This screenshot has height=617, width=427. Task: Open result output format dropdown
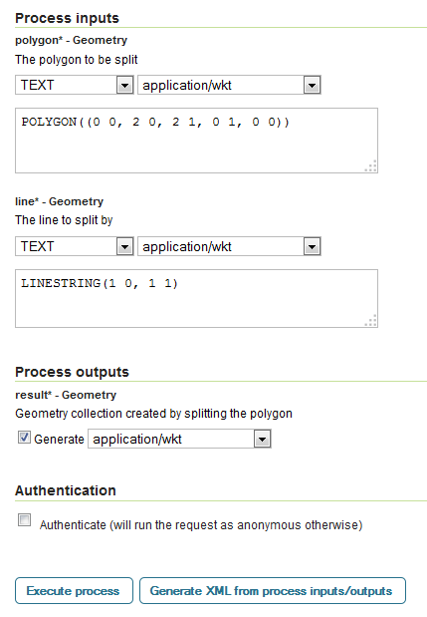pyautogui.click(x=179, y=439)
